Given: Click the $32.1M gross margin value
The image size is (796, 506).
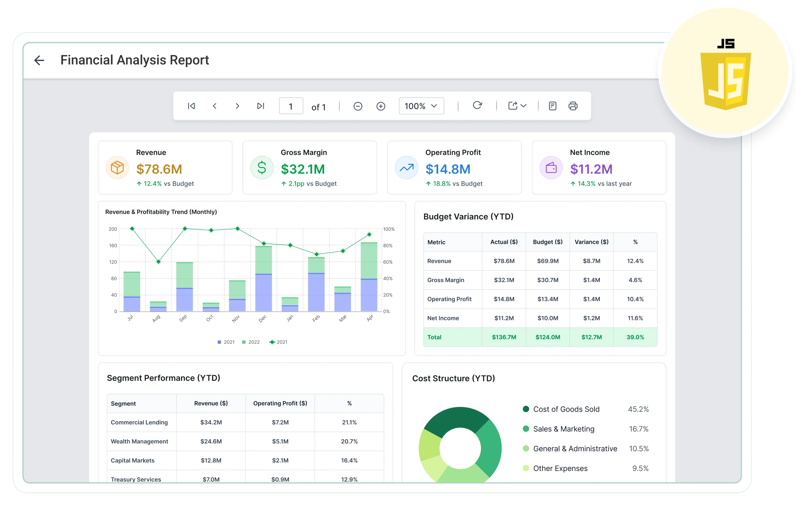Looking at the screenshot, I should pyautogui.click(x=303, y=169).
